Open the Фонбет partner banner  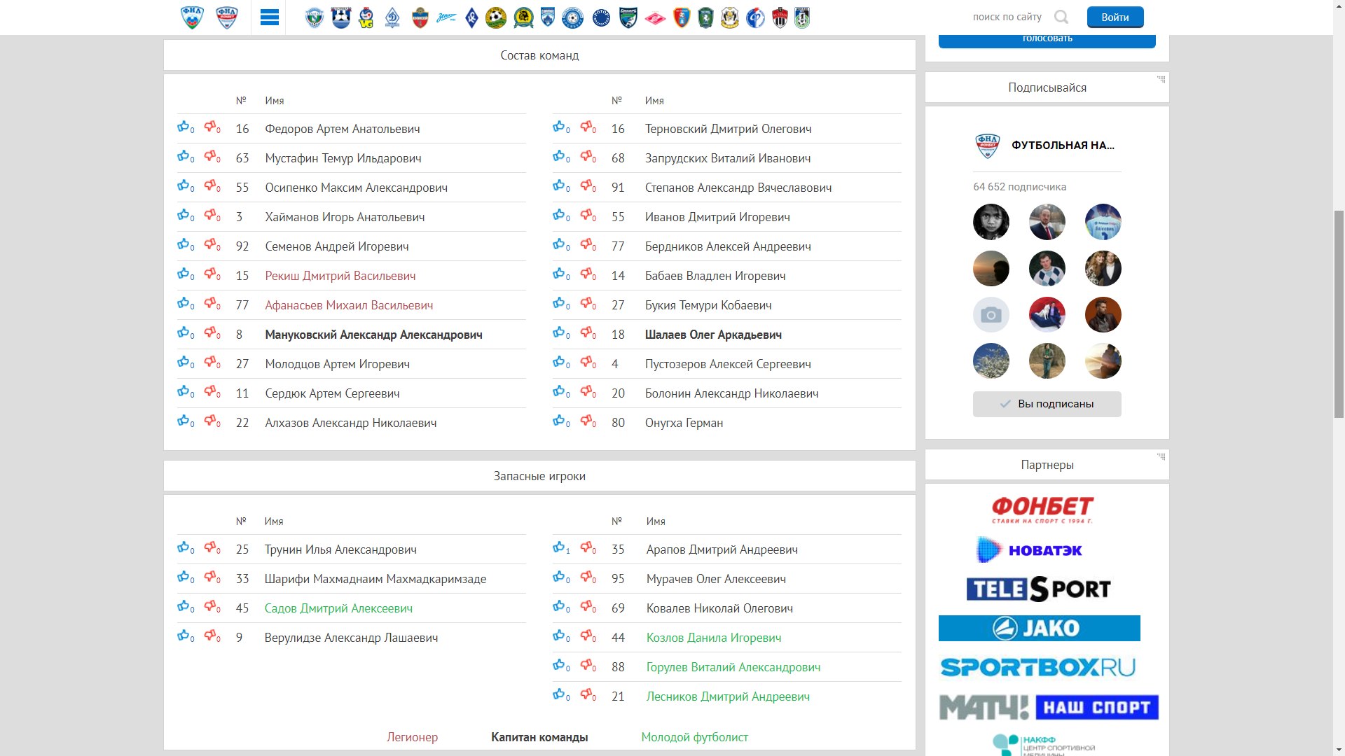tap(1042, 509)
